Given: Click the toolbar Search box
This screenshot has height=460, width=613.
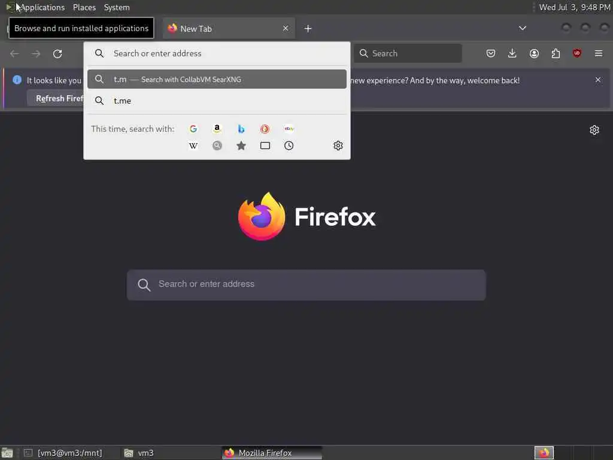Looking at the screenshot, I should coord(408,53).
